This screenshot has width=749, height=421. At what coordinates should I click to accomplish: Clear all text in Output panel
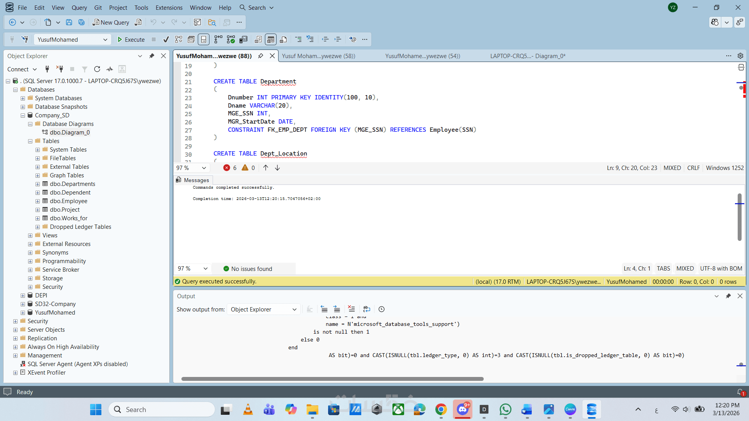pyautogui.click(x=351, y=309)
